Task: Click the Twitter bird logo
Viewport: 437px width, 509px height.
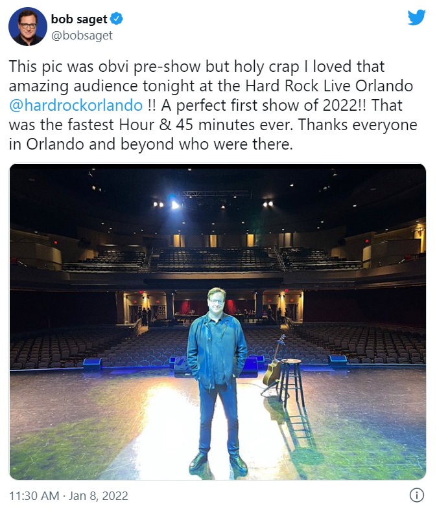Action: (x=416, y=17)
